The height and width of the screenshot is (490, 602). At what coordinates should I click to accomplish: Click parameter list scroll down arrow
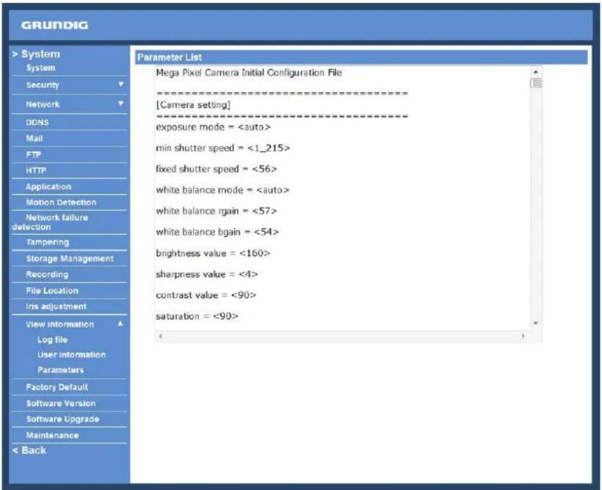535,324
